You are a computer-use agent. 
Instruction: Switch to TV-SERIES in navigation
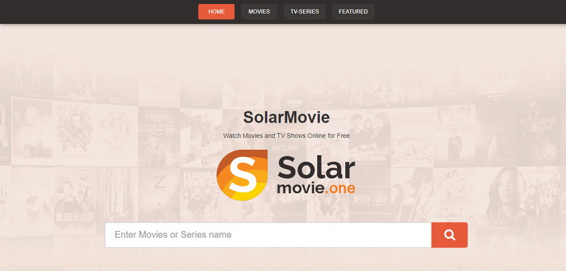(x=305, y=11)
